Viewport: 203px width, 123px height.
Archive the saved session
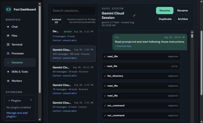(183, 19)
